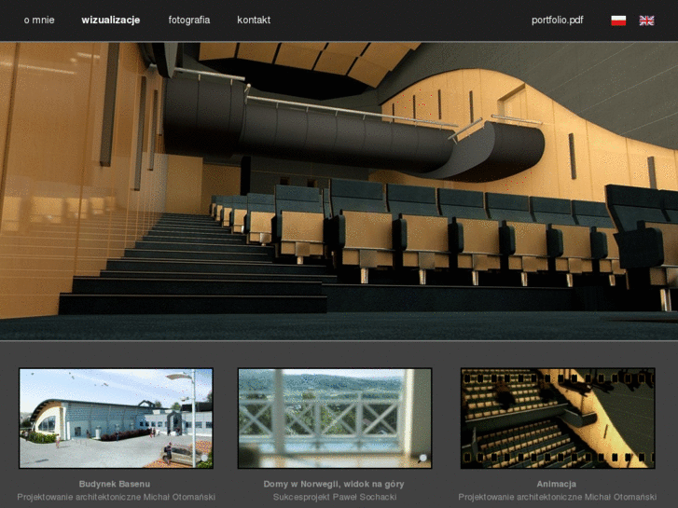
Task: Switch site language to Polish flag
Action: pos(618,21)
